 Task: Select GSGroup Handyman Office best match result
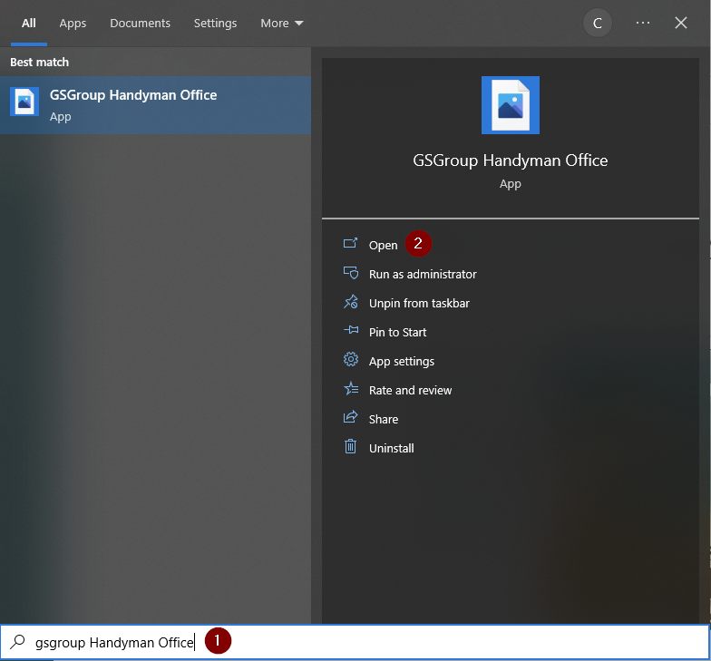[156, 105]
